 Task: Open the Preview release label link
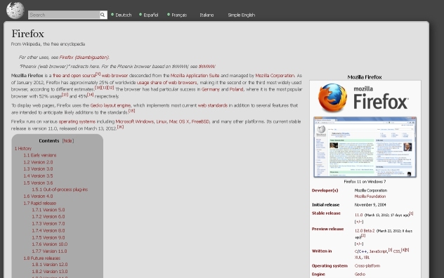327,229
